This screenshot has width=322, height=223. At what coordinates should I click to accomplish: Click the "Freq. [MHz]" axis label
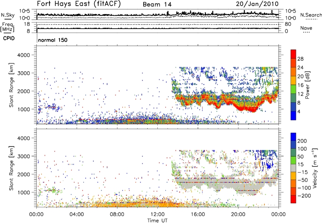click(8, 27)
